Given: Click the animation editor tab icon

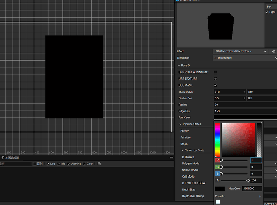Looking at the screenshot, I should [2, 158].
